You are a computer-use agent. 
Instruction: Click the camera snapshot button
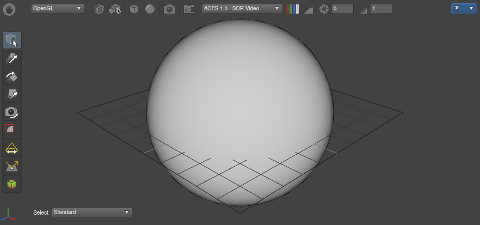pos(170,9)
